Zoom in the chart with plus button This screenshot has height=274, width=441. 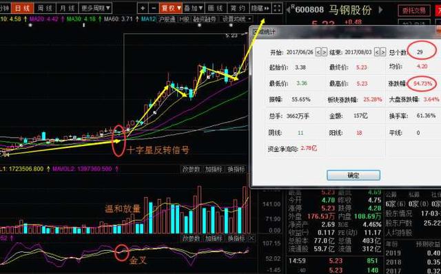143,8
